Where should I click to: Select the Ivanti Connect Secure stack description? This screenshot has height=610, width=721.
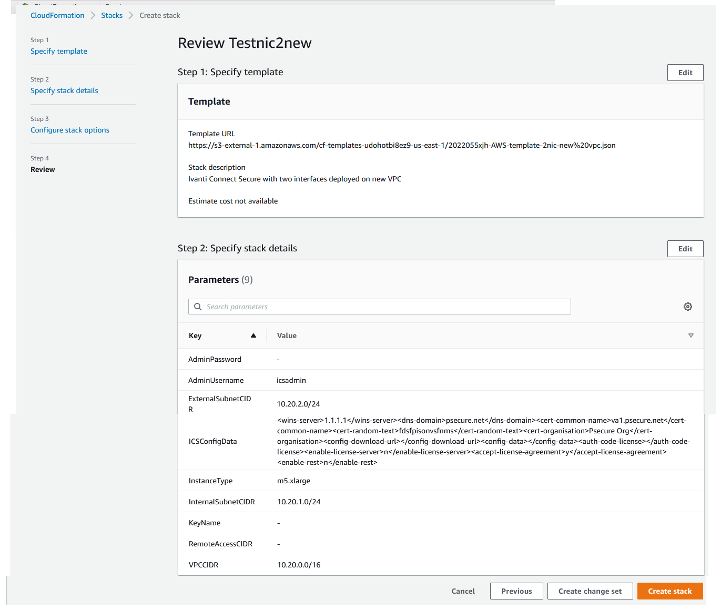click(x=295, y=179)
